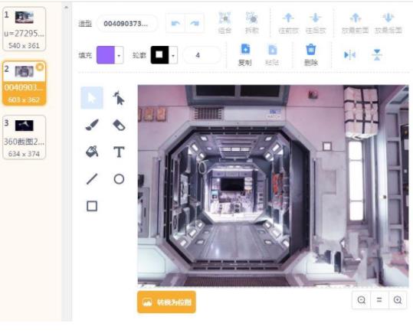Select costume 2 thumbnail 0040903
Image resolution: width=413 pixels, height=333 pixels.
pyautogui.click(x=24, y=83)
